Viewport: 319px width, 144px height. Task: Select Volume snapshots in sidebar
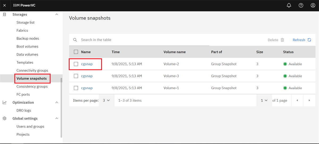pos(32,79)
